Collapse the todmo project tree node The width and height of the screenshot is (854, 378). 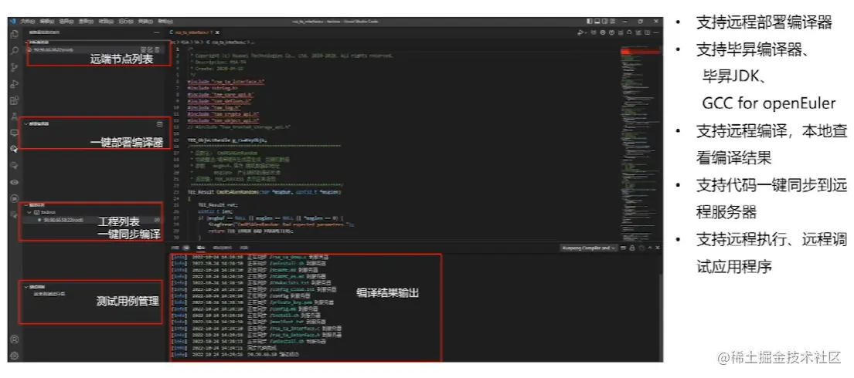pos(29,212)
